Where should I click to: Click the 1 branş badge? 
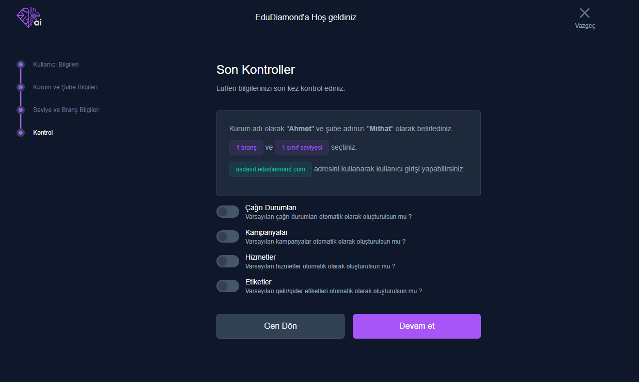point(246,148)
